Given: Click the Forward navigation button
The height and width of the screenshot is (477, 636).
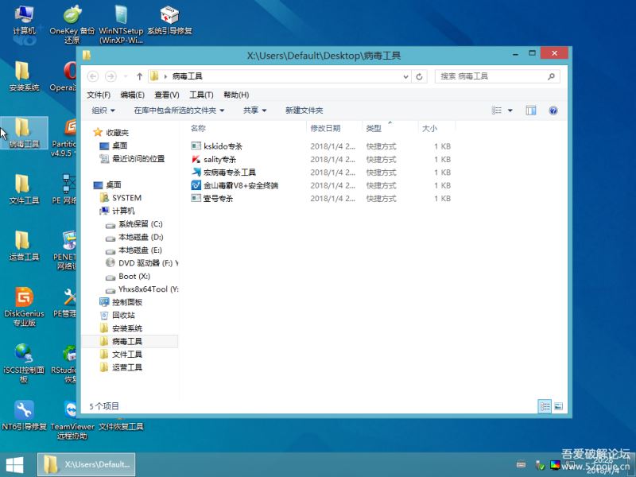Looking at the screenshot, I should point(111,76).
